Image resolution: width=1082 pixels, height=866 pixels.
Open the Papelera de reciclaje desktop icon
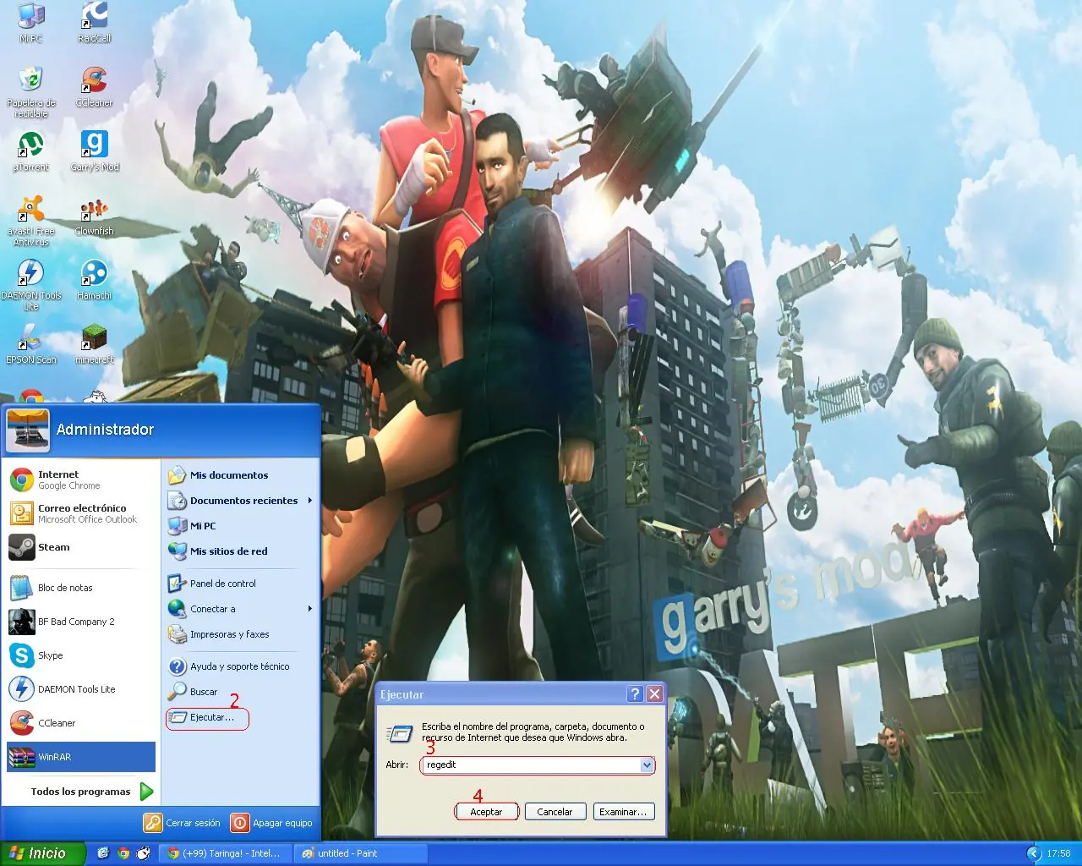point(30,91)
